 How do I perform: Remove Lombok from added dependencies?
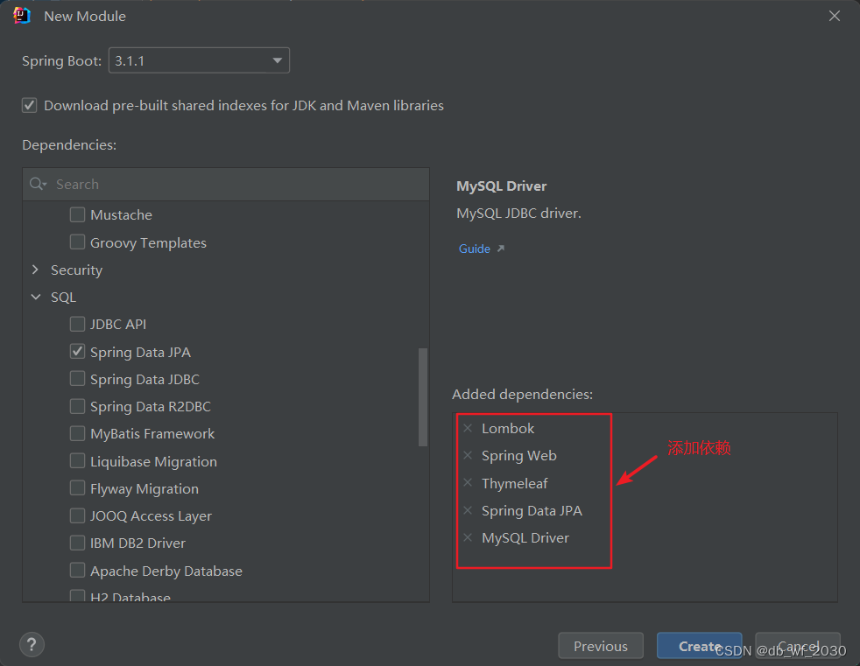[468, 428]
